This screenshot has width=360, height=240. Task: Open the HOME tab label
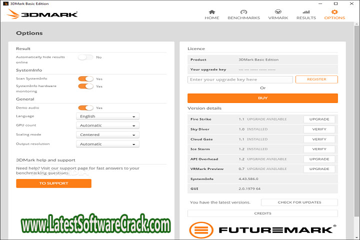click(212, 18)
